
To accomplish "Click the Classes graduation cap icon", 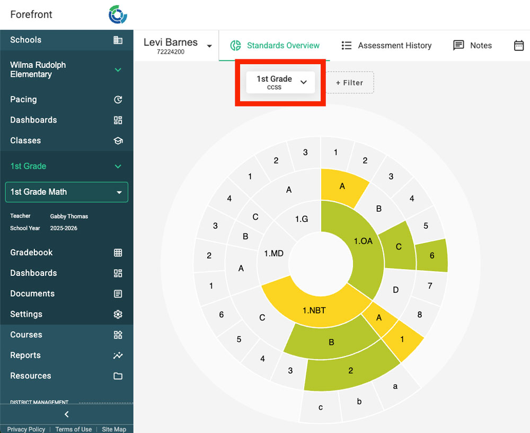I will (118, 141).
